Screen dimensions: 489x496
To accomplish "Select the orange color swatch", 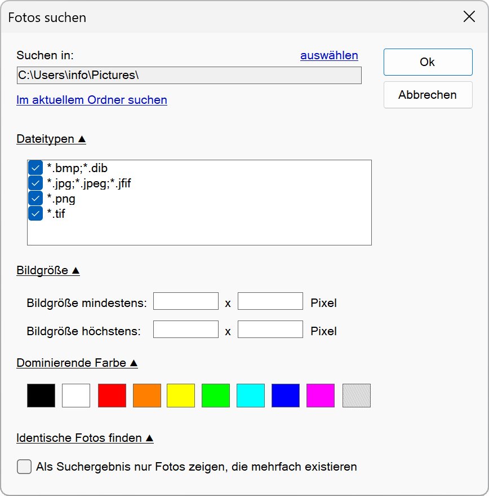I will click(147, 396).
